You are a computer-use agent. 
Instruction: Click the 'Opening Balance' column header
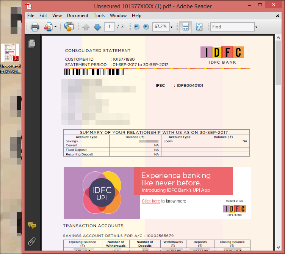[83, 244]
